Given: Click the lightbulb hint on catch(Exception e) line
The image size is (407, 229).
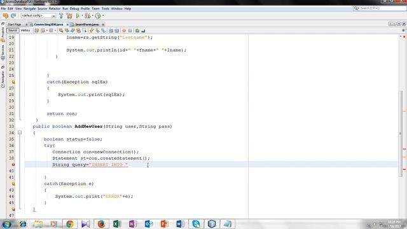Looking at the screenshot, I should (13, 184).
